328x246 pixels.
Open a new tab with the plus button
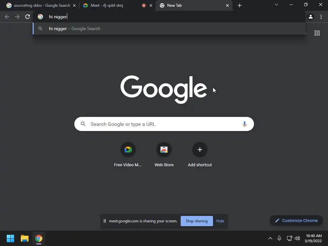[240, 5]
